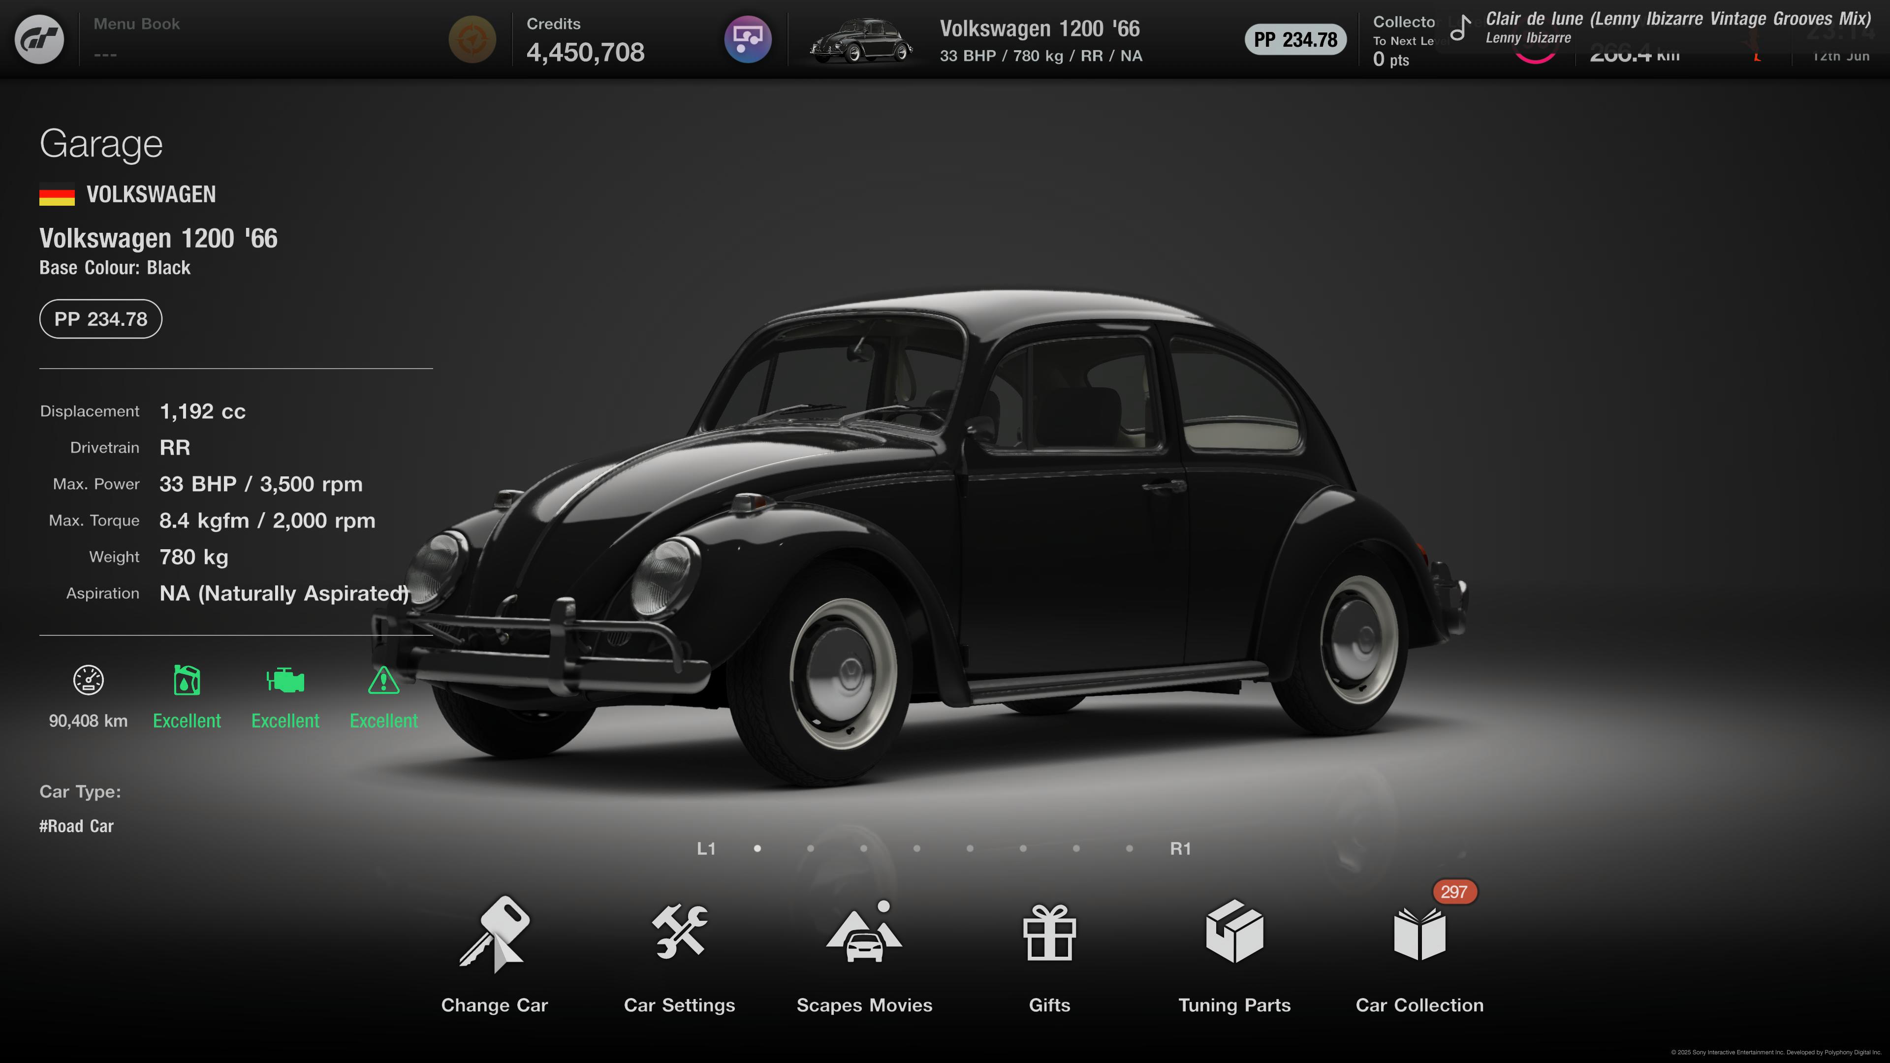
Task: Click the L1 page-left indicator
Action: click(706, 849)
